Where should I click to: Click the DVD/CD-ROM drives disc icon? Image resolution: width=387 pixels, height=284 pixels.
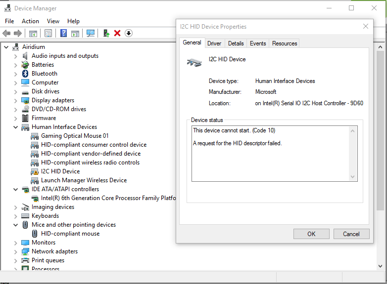click(x=25, y=109)
